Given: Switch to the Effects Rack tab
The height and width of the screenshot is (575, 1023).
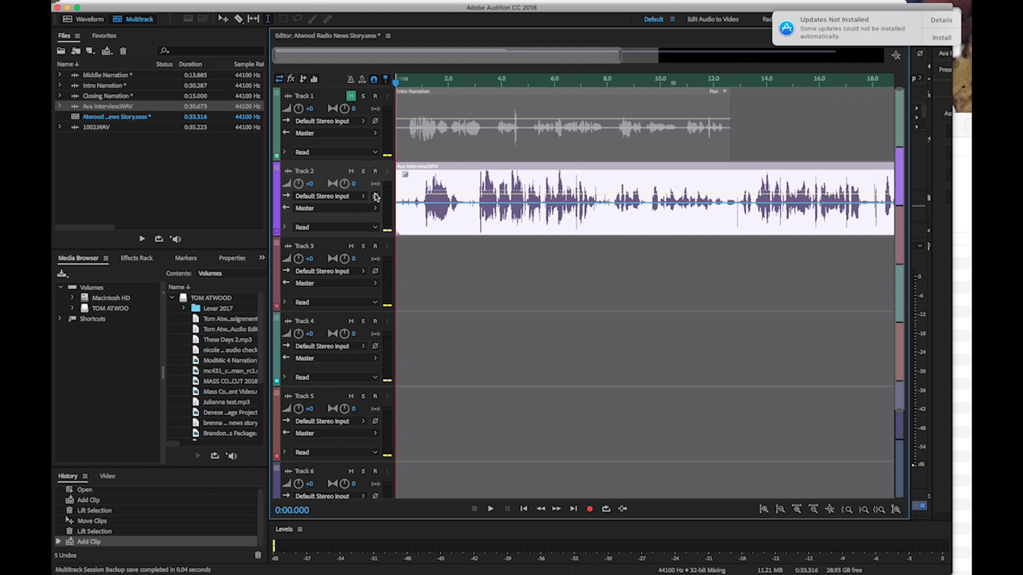Looking at the screenshot, I should pos(136,258).
